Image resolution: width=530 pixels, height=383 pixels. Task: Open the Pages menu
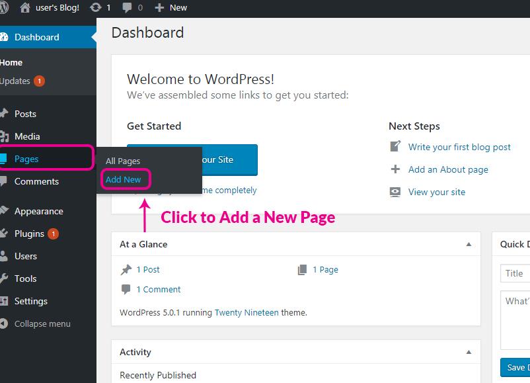click(47, 157)
